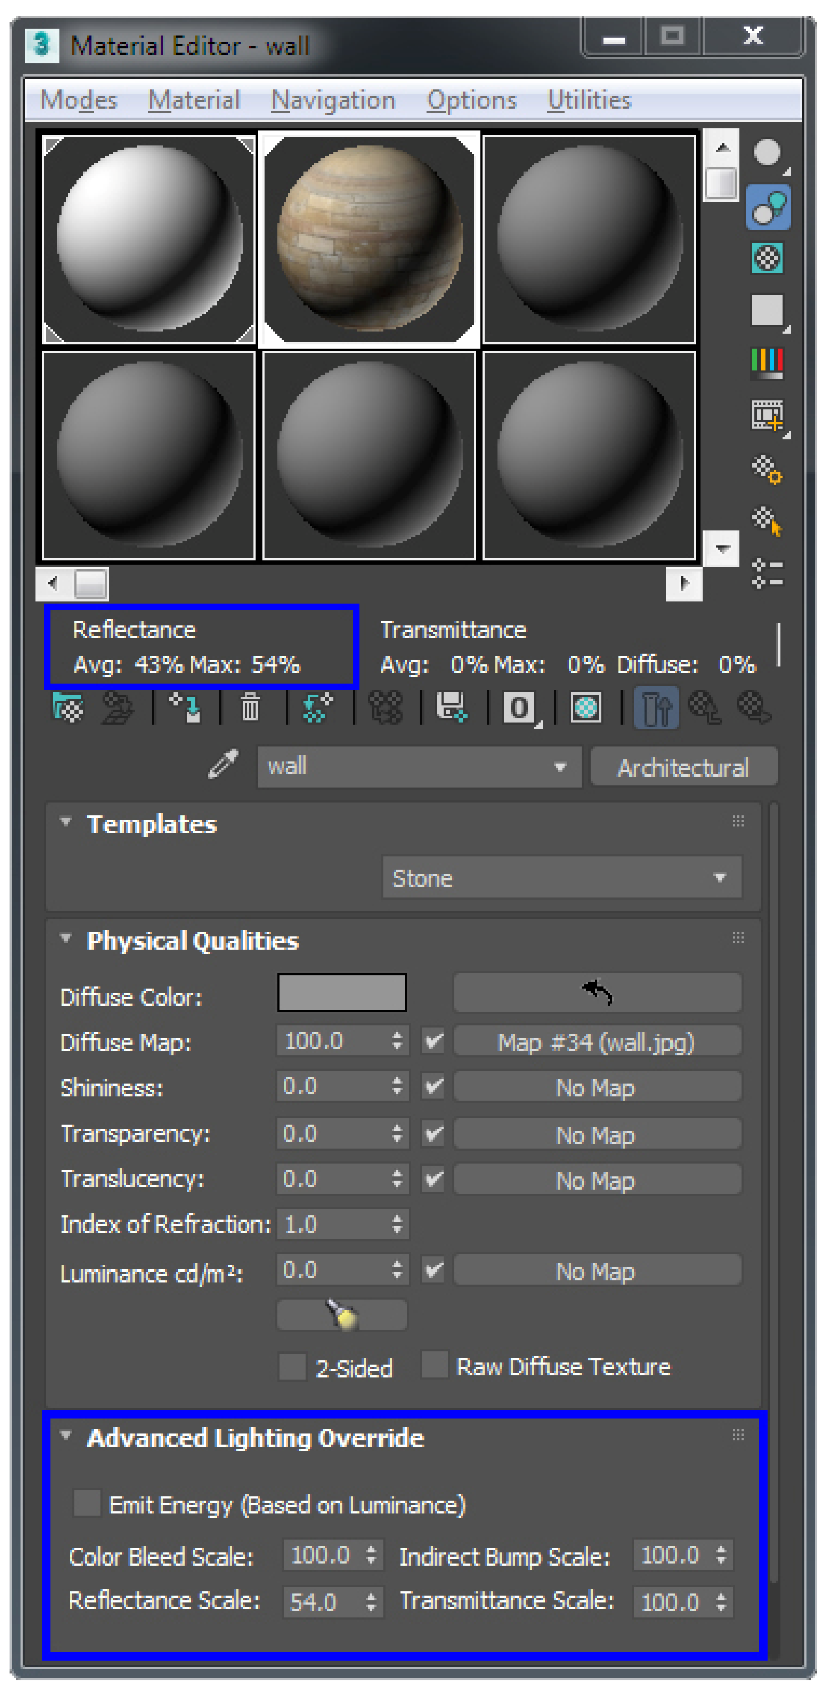Image resolution: width=830 pixels, height=1694 pixels.
Task: Toggle the Backlight icon in side toolbar
Action: (x=768, y=207)
